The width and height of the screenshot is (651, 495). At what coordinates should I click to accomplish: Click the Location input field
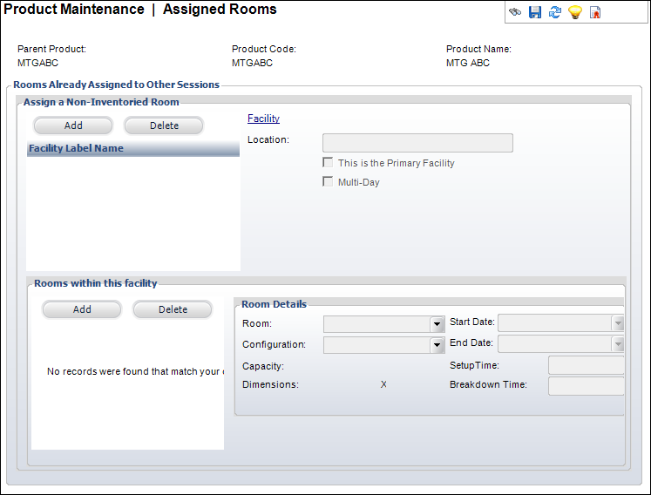(417, 143)
